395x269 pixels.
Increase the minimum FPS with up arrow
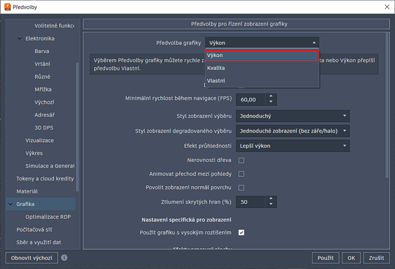coord(271,96)
